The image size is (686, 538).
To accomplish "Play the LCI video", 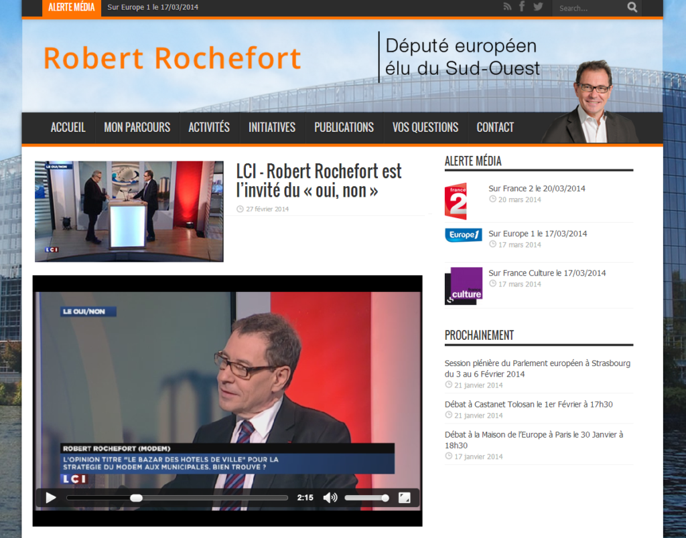I will (51, 498).
